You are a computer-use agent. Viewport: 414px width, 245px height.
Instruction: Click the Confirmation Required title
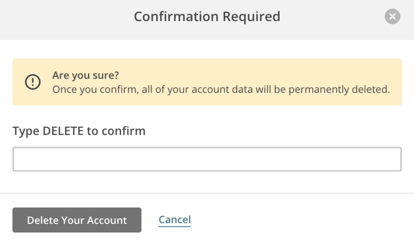207,16
